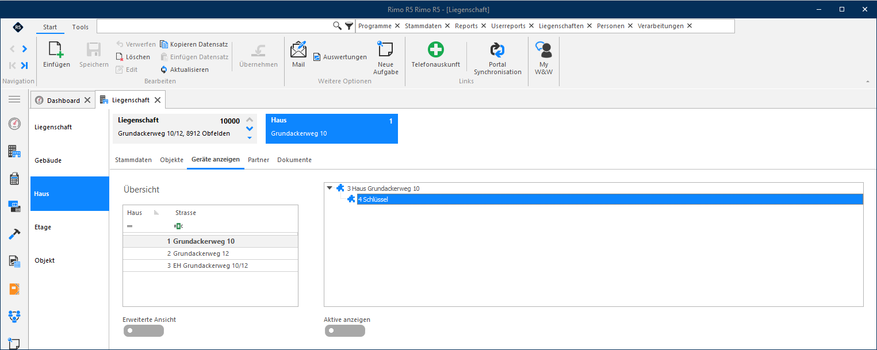This screenshot has width=877, height=350.
Task: Click the Einfügen new-record icon
Action: coord(56,49)
